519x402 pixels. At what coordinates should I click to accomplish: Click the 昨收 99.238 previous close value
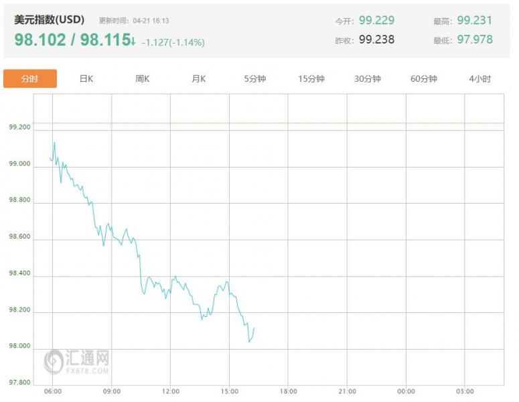(x=376, y=40)
